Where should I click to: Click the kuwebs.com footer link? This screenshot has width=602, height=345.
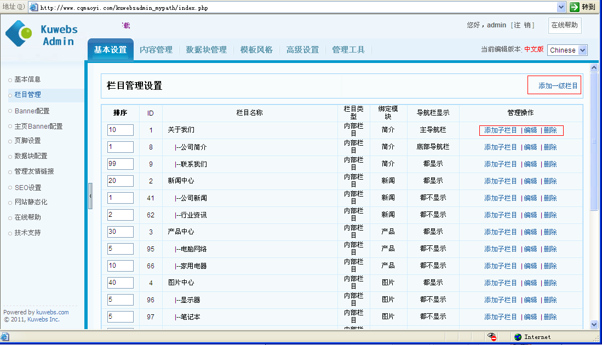[53, 312]
